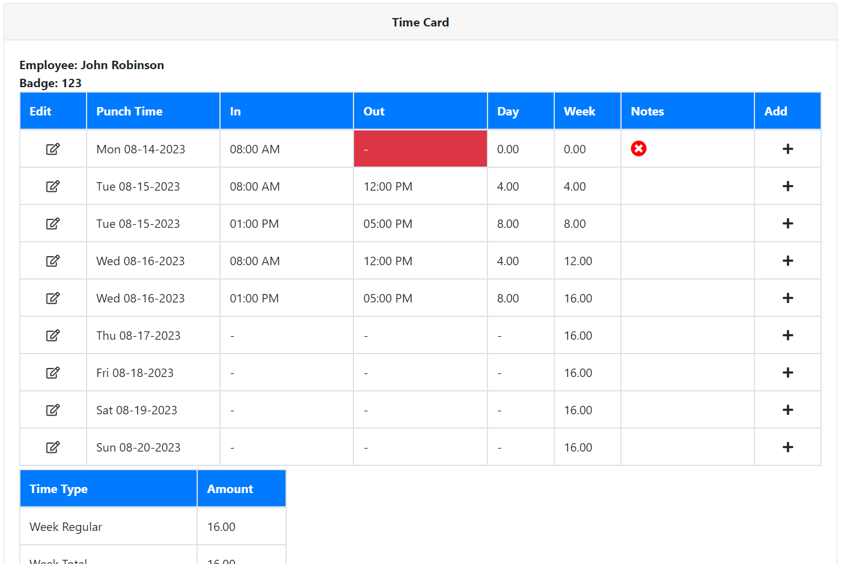841x564 pixels.
Task: Open edit for Wed 08-16-2023 01:00 PM punch
Action: 53,298
